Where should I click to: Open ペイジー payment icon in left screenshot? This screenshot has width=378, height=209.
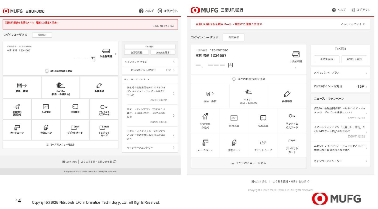[x=60, y=85]
